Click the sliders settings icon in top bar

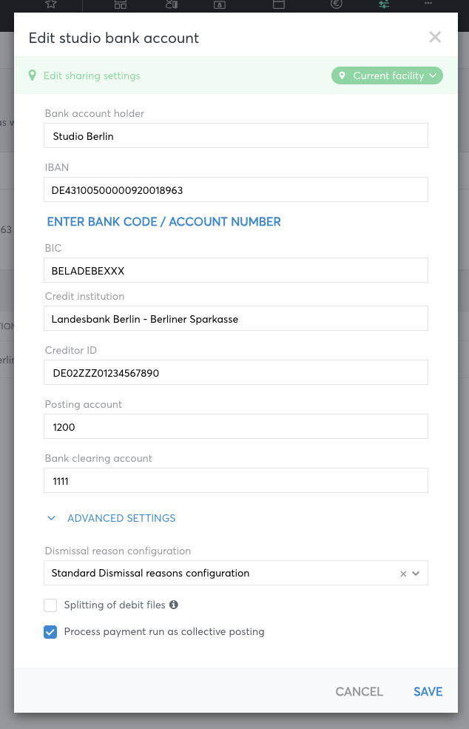pyautogui.click(x=384, y=4)
